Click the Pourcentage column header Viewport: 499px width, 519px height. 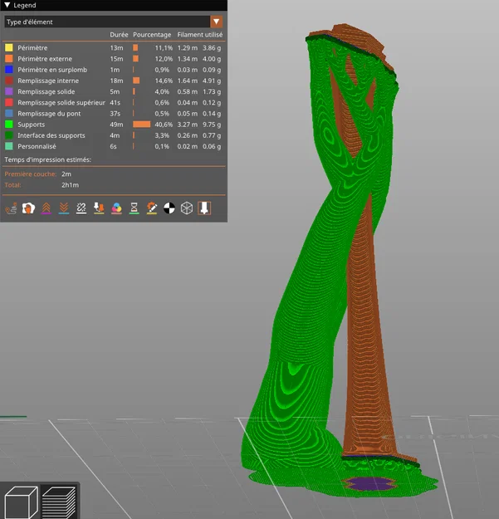pos(152,35)
